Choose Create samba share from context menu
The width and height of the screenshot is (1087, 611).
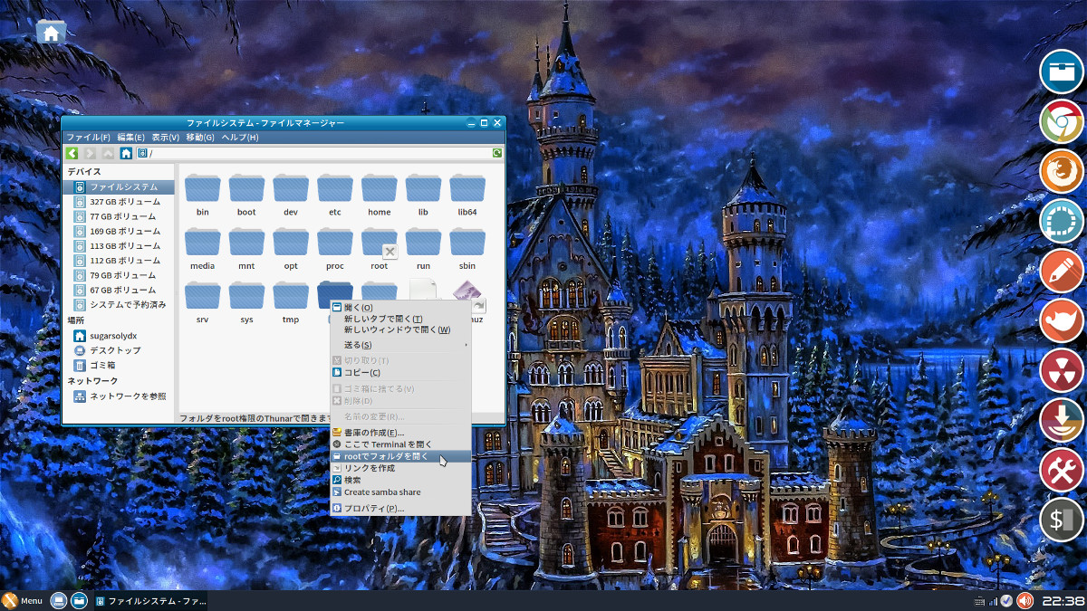coord(400,492)
